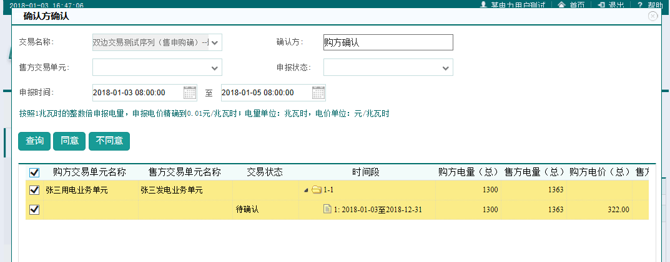
Task: Click the 确认方 input field
Action: point(388,42)
